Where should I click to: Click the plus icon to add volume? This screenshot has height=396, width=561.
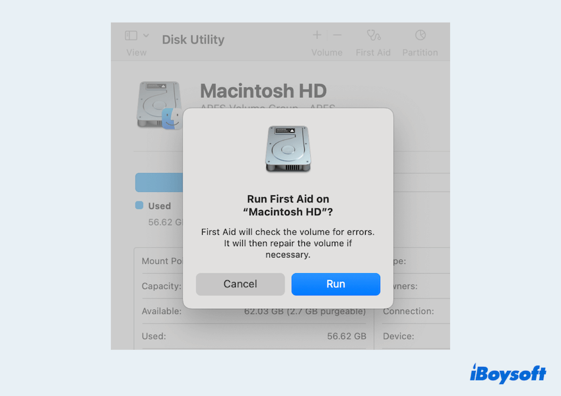coord(317,35)
